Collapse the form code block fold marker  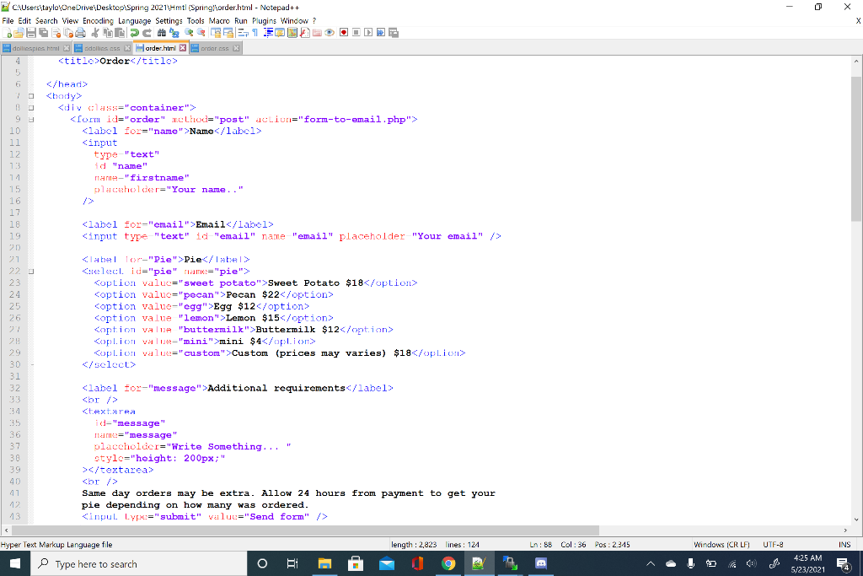(31, 119)
